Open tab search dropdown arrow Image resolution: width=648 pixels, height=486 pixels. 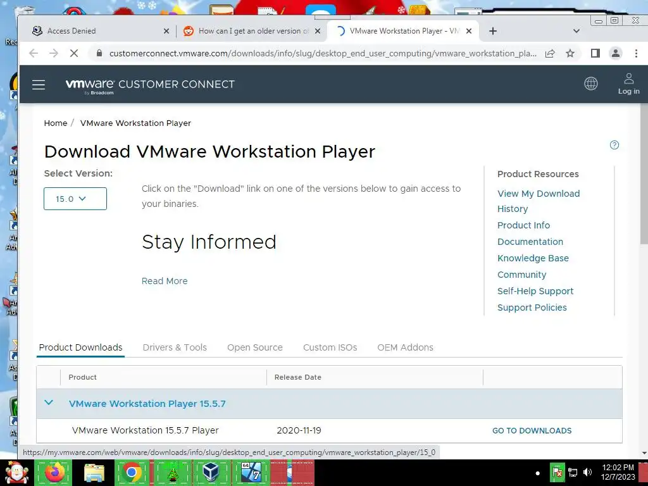click(x=576, y=31)
